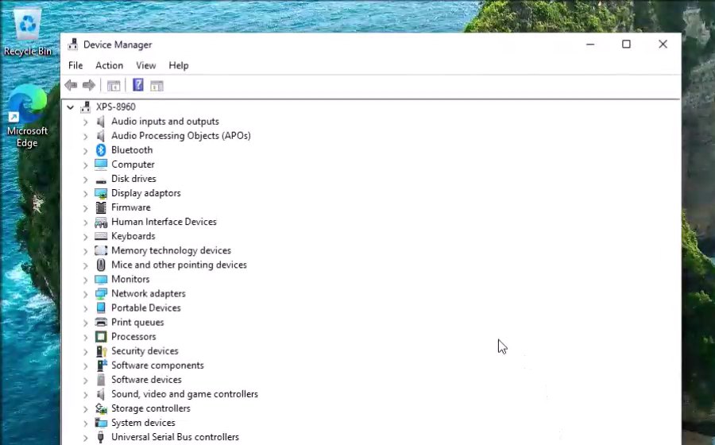Image resolution: width=715 pixels, height=445 pixels.
Task: Click the Display adaptors icon
Action: 101,193
